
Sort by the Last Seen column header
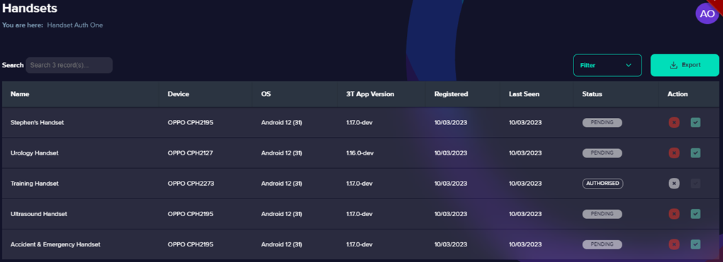[525, 94]
